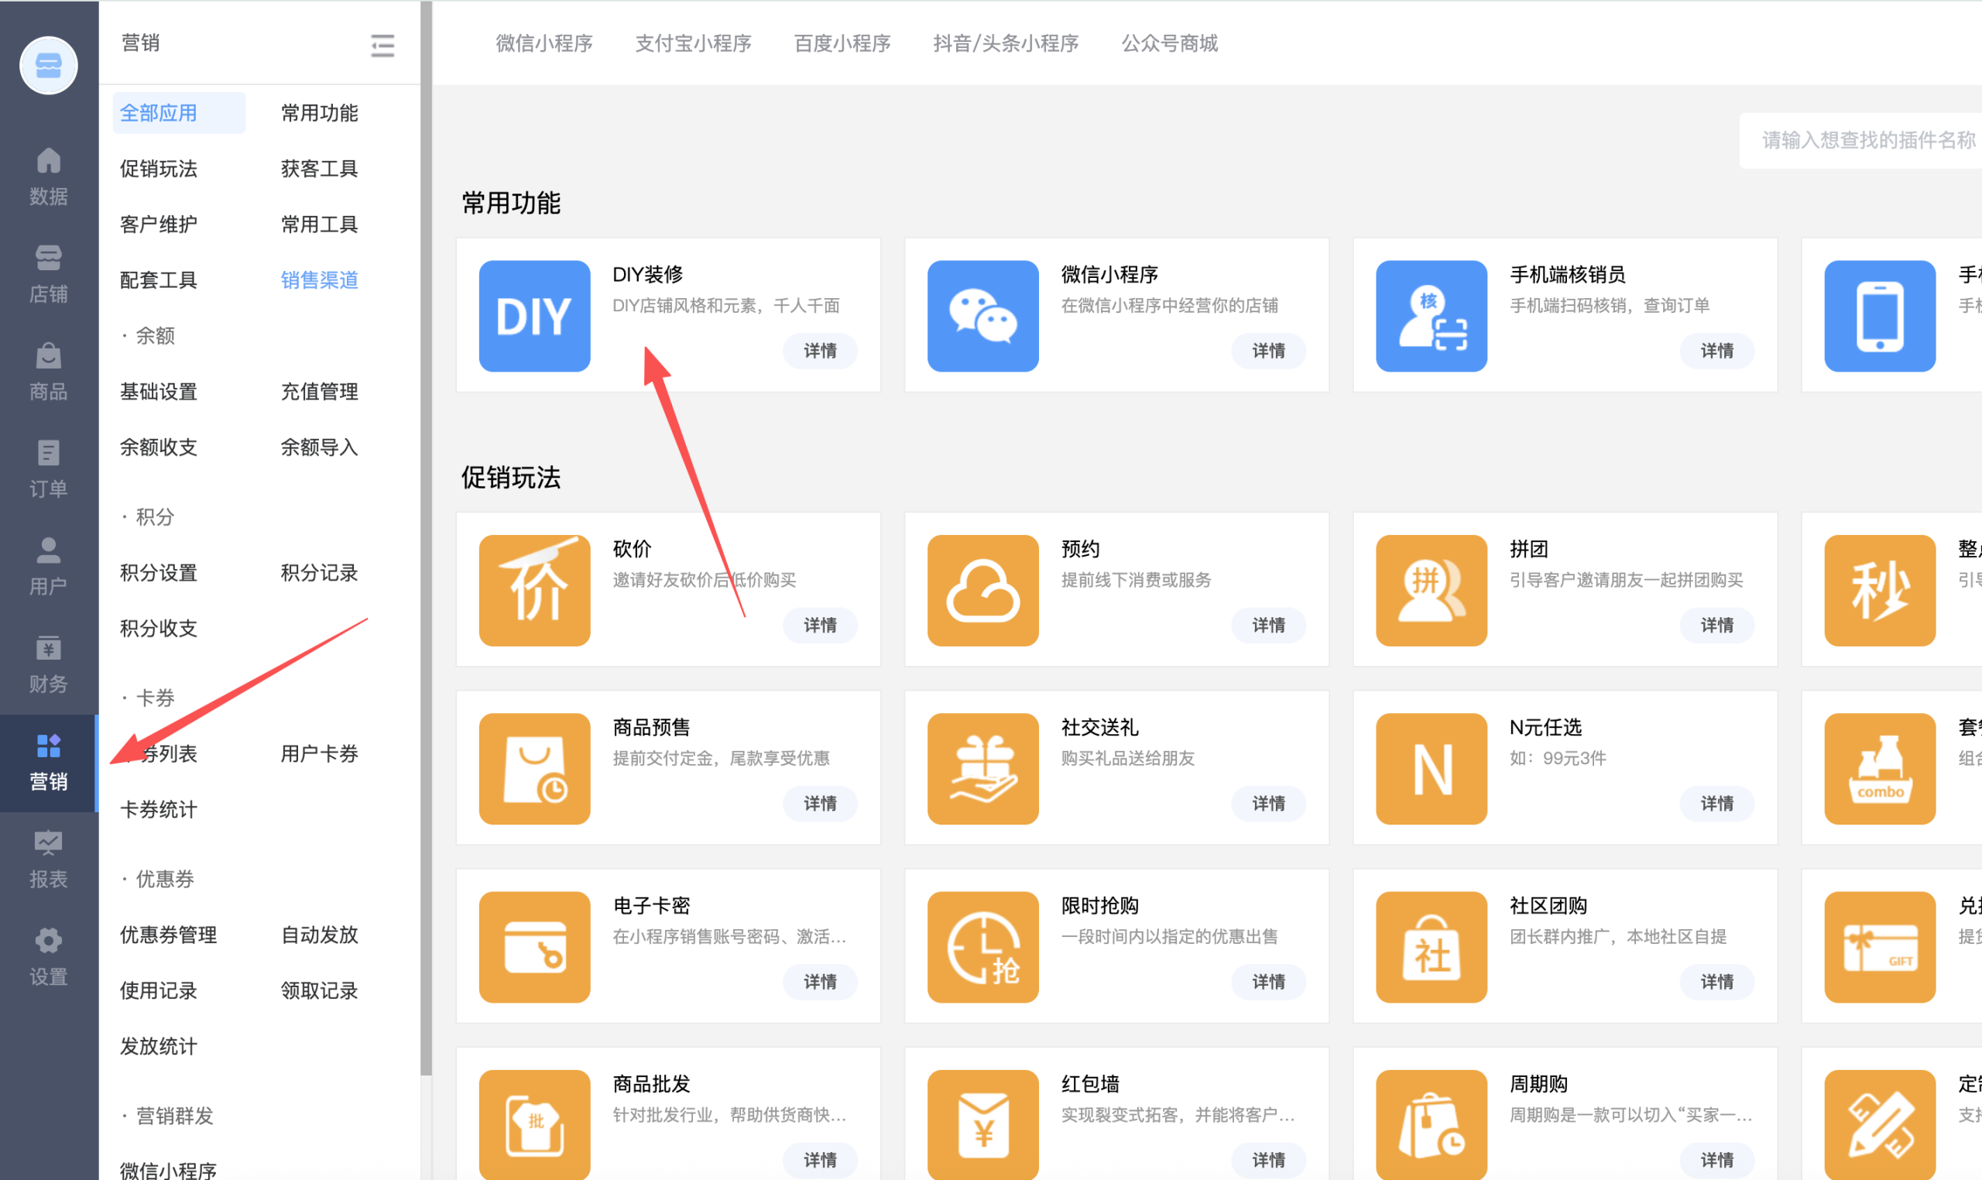The height and width of the screenshot is (1180, 1982).
Task: Collapse the 营销 menu panel
Action: (x=382, y=46)
